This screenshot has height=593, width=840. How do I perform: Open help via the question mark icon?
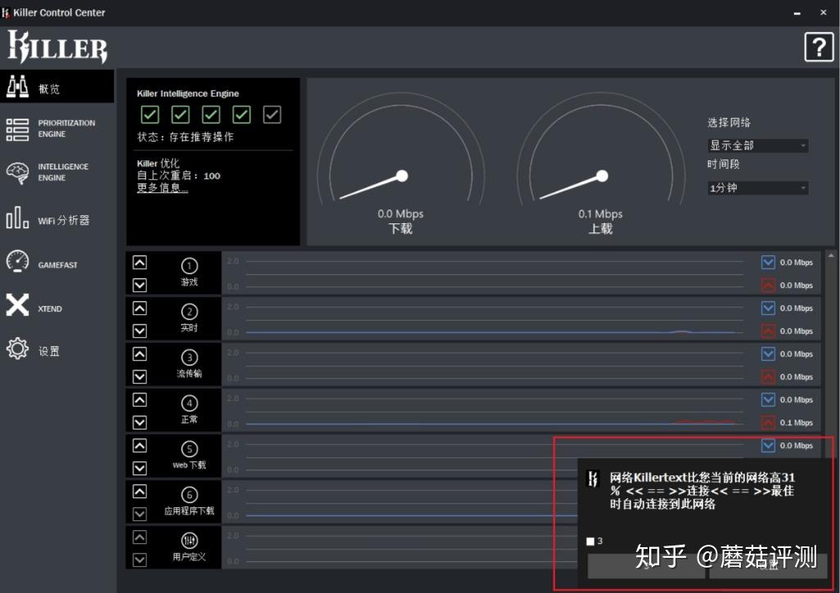click(818, 47)
